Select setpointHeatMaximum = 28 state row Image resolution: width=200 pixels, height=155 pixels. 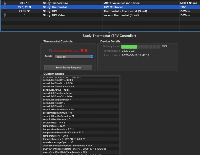click(x=81, y=110)
